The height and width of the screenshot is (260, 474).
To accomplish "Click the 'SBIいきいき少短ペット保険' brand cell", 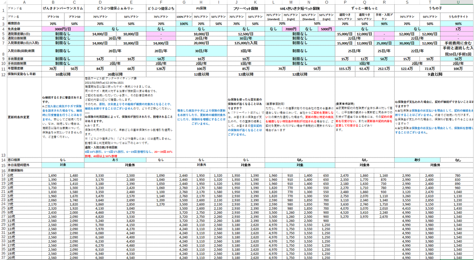I will (299, 8).
